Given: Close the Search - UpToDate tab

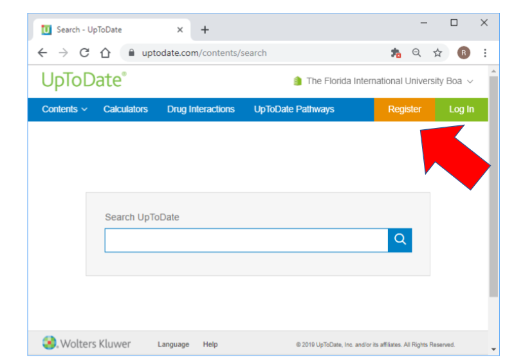Looking at the screenshot, I should (x=179, y=30).
